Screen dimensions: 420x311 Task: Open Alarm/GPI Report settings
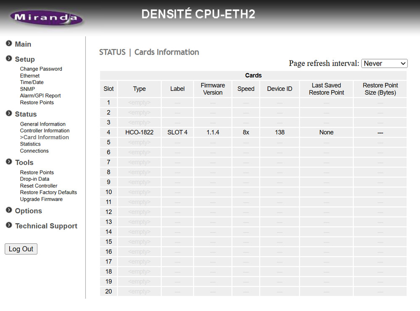40,96
